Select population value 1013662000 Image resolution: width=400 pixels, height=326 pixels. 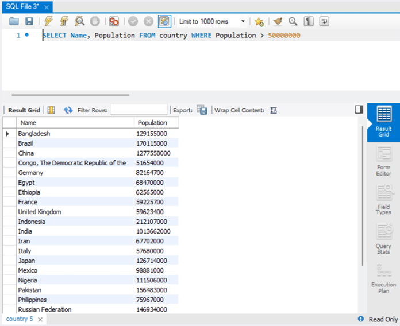tap(156, 231)
